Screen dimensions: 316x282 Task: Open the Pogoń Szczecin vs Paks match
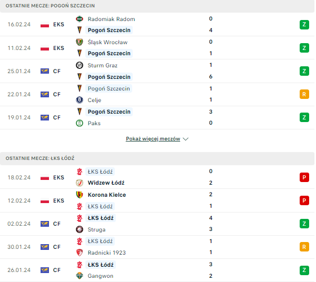(x=158, y=117)
